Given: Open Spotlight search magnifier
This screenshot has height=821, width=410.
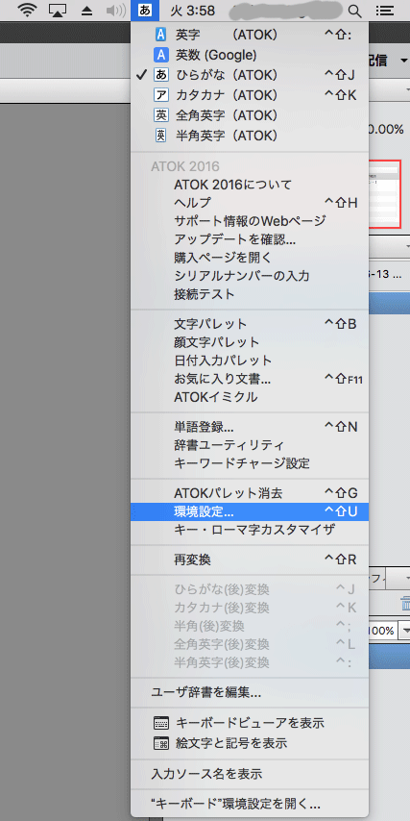Looking at the screenshot, I should (x=354, y=11).
